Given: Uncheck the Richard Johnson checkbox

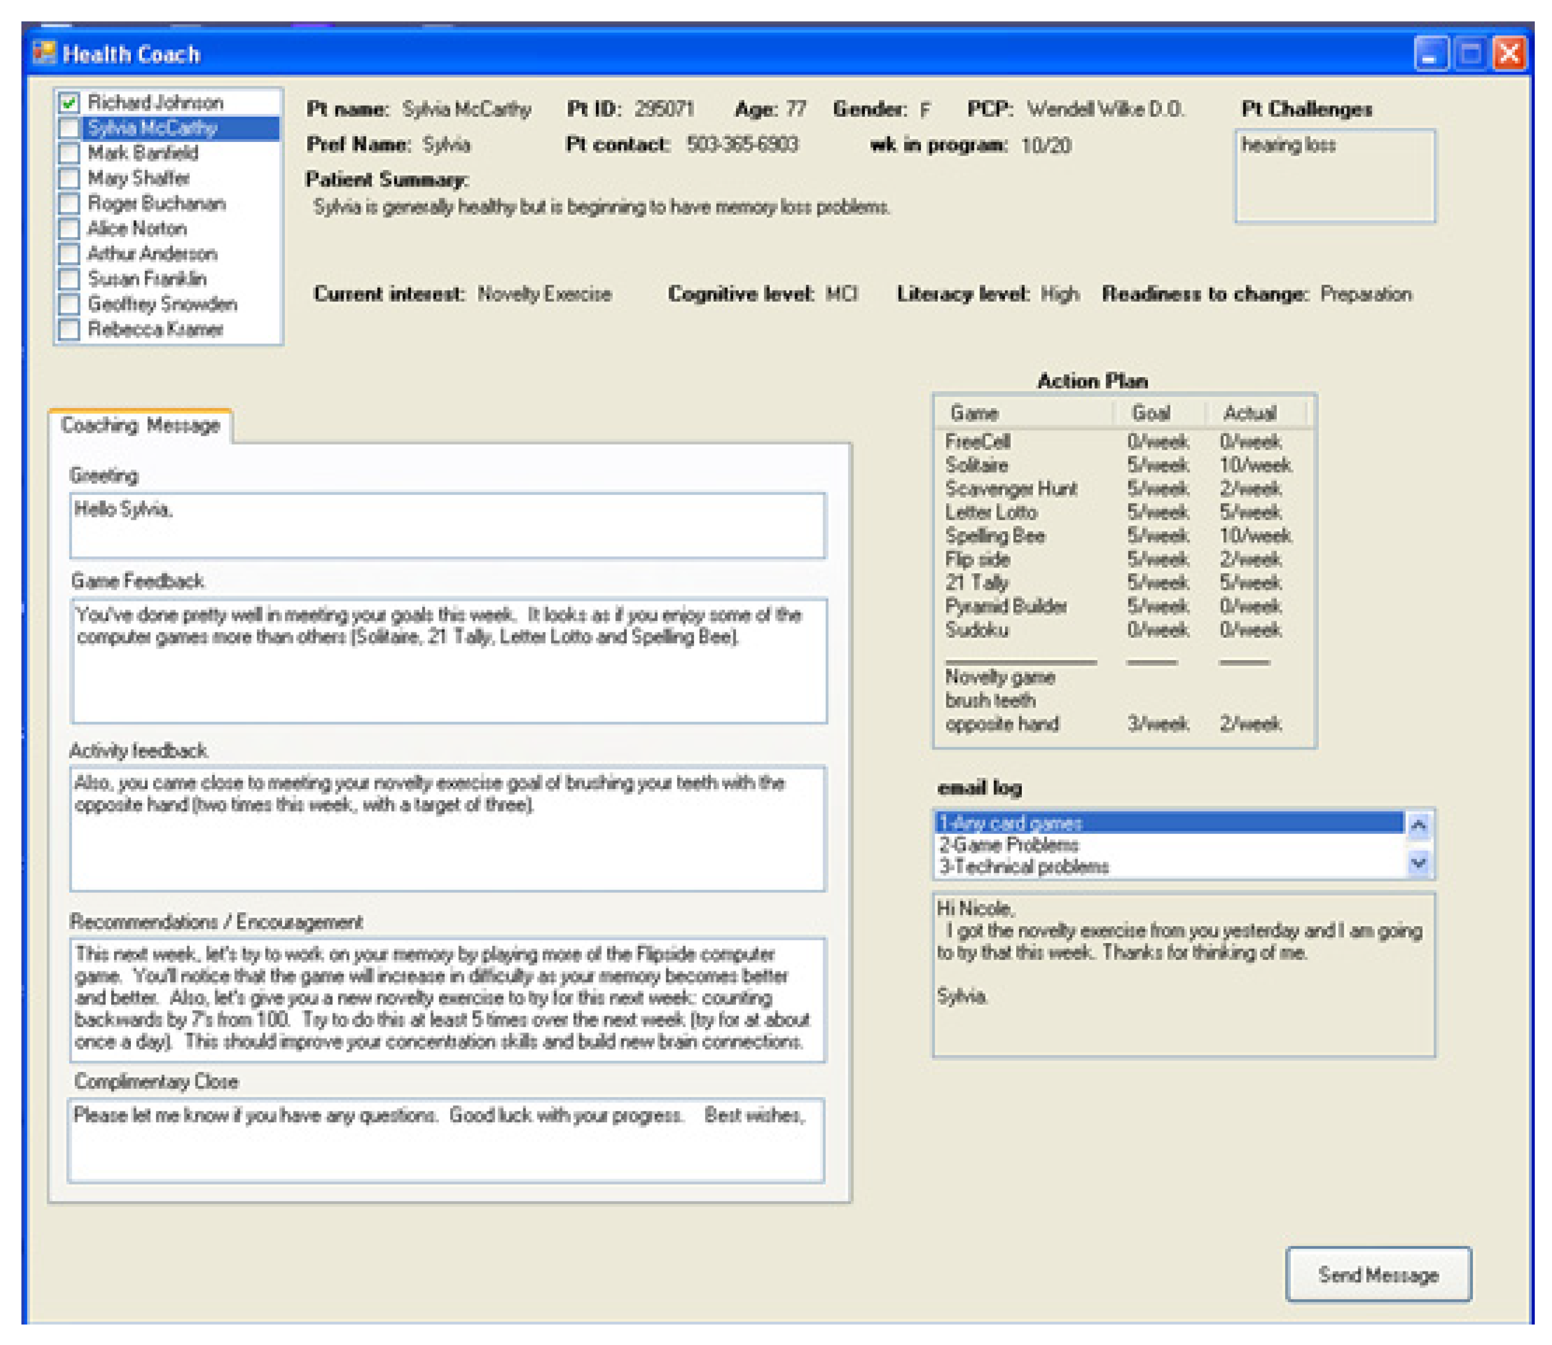Looking at the screenshot, I should pyautogui.click(x=69, y=103).
